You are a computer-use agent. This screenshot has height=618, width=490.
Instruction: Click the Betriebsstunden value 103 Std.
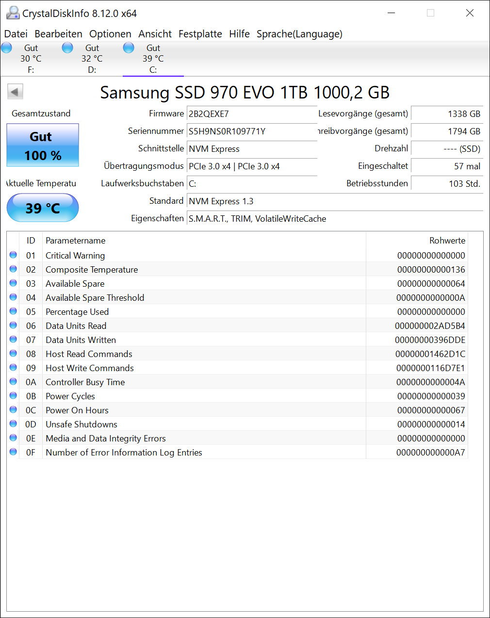(447, 184)
